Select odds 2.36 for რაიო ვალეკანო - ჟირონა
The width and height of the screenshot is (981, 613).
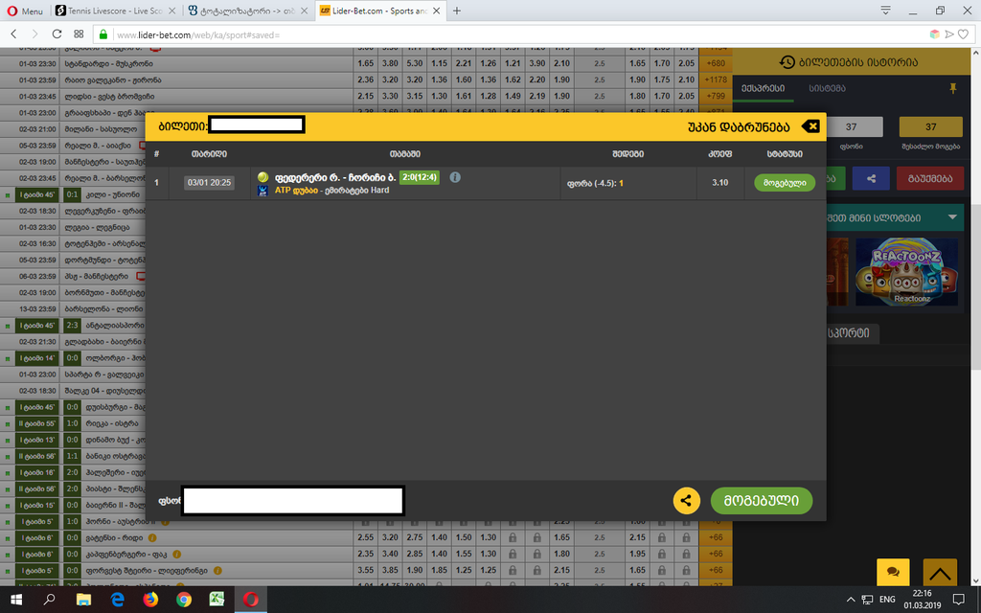point(365,80)
